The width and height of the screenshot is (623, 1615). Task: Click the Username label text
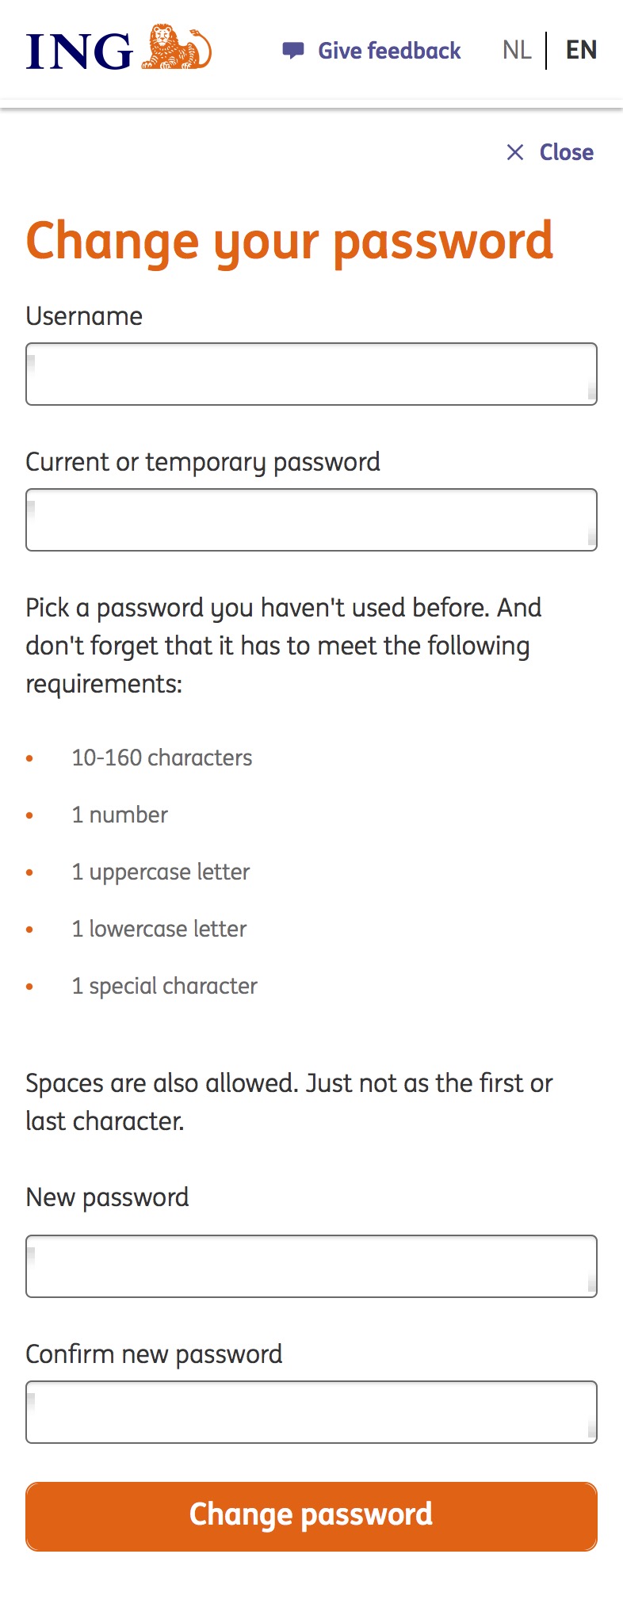click(x=84, y=316)
